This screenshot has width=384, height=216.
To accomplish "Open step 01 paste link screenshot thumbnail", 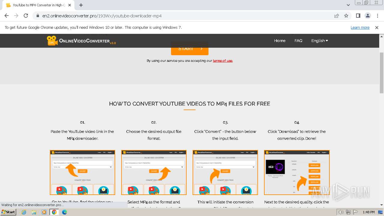I will [x=82, y=172].
